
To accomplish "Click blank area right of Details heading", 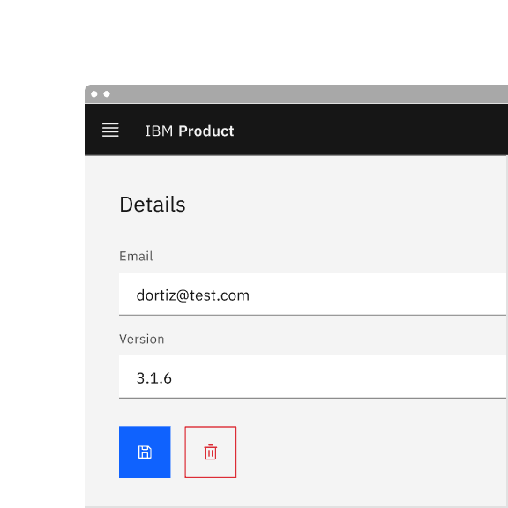I will pos(343,205).
